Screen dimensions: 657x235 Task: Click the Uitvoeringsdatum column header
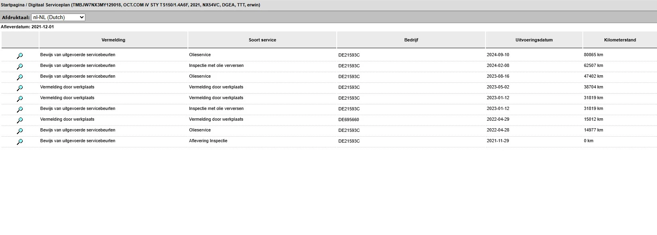pyautogui.click(x=534, y=40)
